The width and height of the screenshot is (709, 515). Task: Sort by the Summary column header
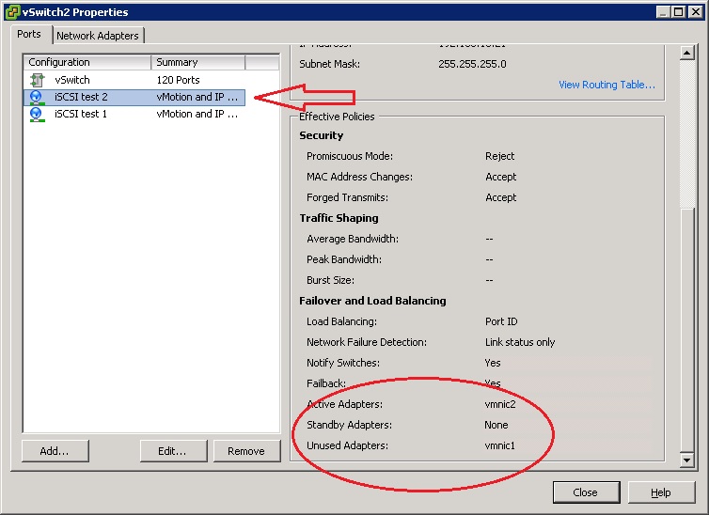coord(197,62)
